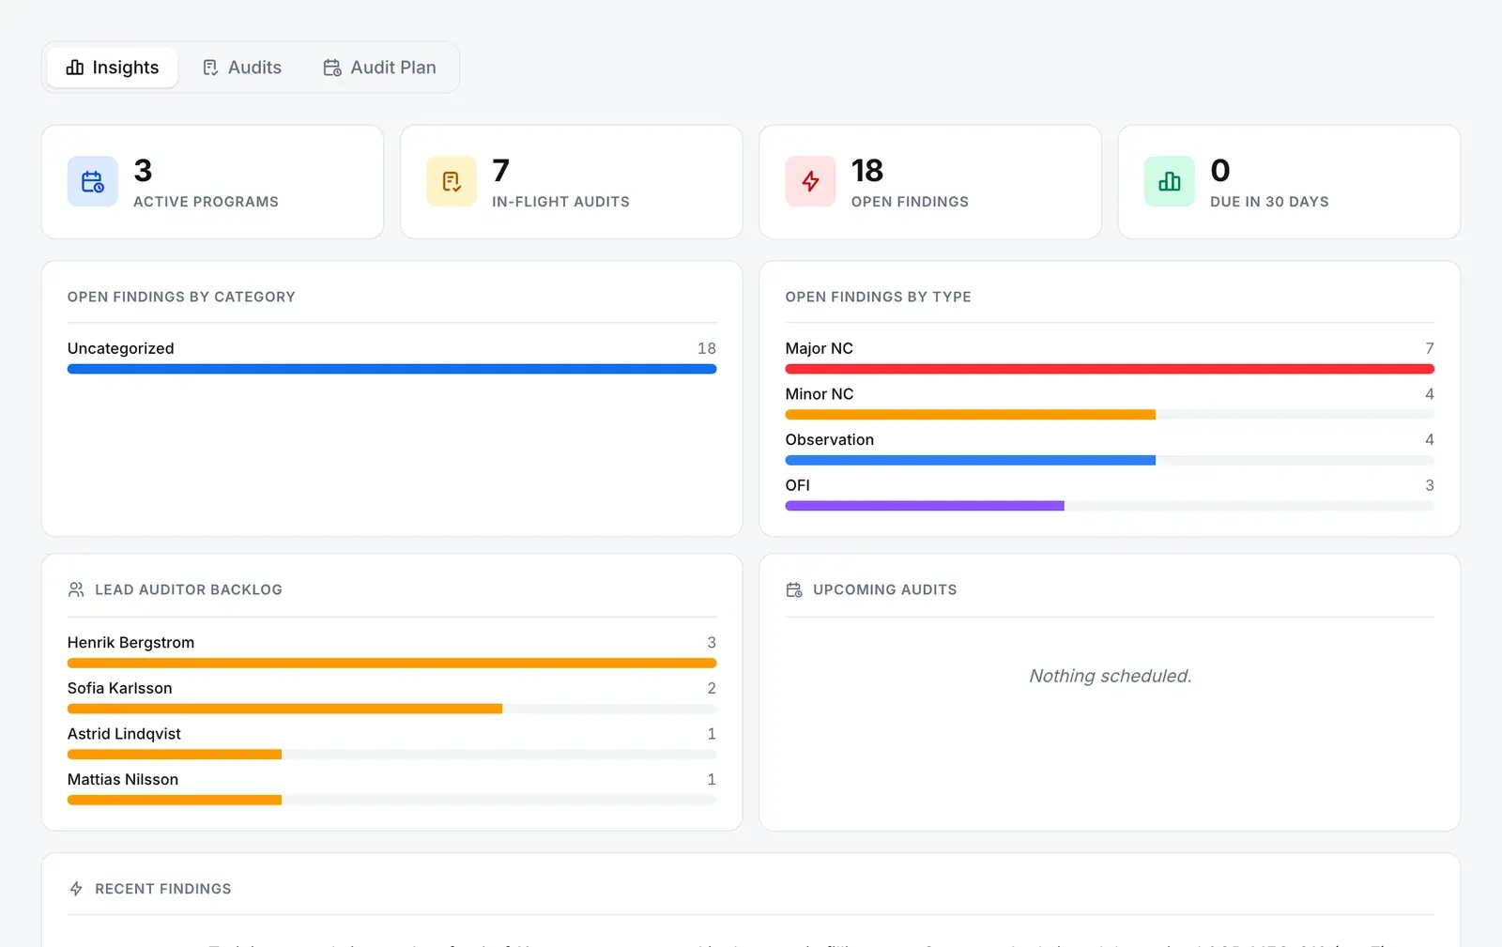Select the Sofia Karlsson name
This screenshot has width=1502, height=947.
[x=119, y=688]
